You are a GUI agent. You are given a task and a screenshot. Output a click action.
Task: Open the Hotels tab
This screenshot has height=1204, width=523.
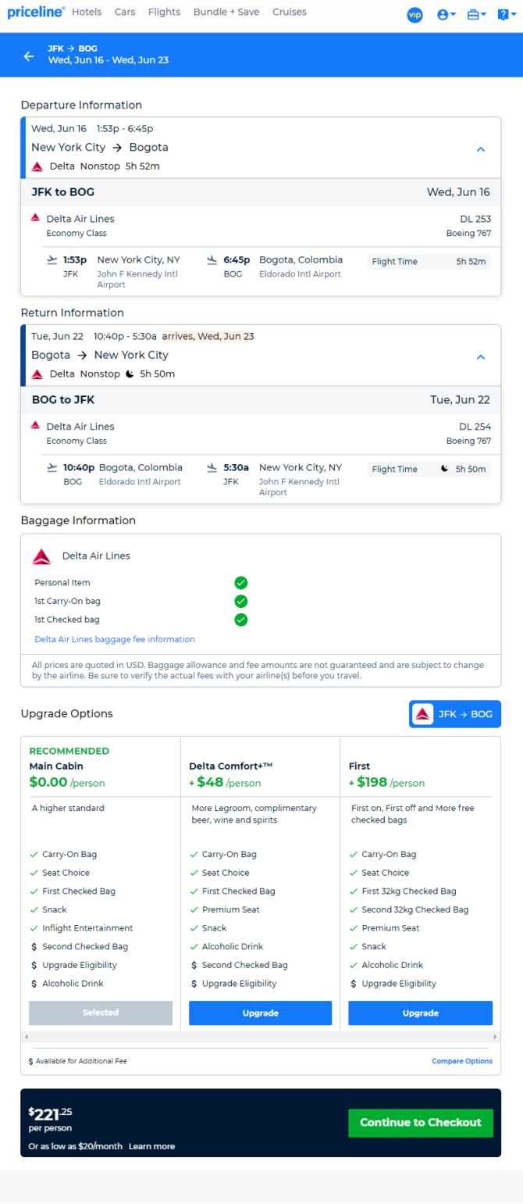[x=87, y=13]
